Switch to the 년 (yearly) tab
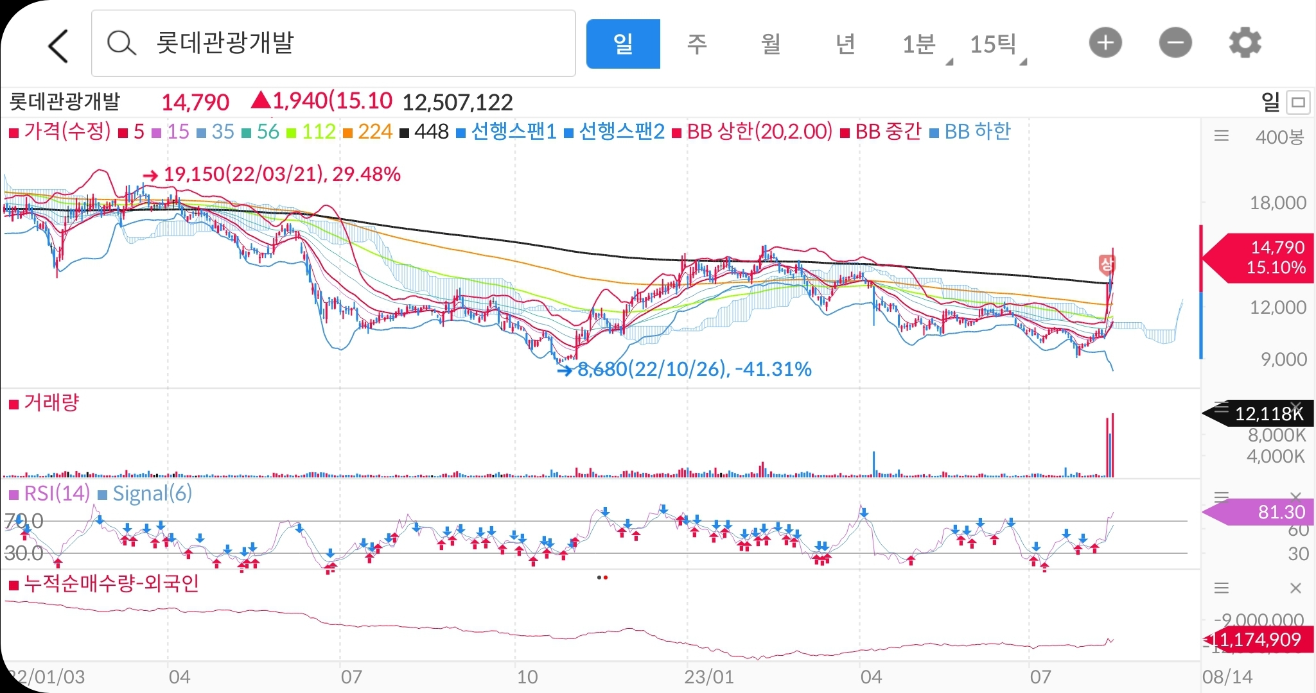 [x=845, y=44]
